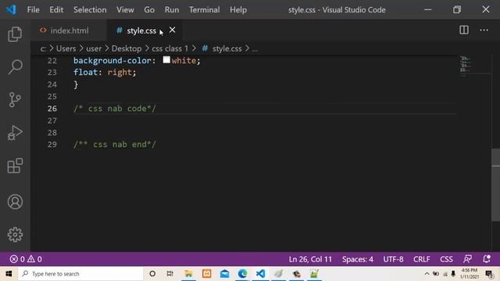The height and width of the screenshot is (281, 500).
Task: Open Task View on the taskbar
Action: click(x=170, y=274)
